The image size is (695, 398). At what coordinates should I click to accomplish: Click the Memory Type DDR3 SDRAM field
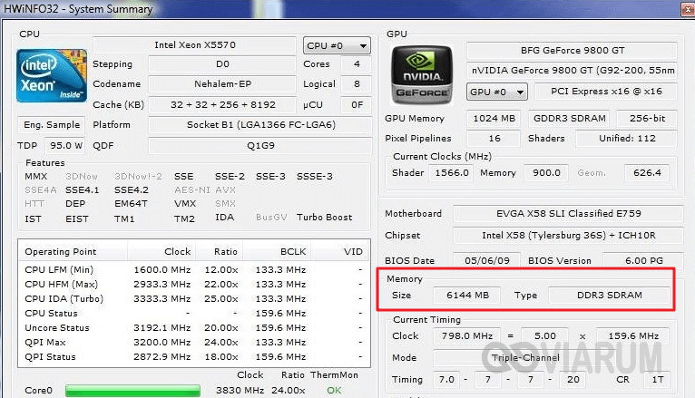609,296
